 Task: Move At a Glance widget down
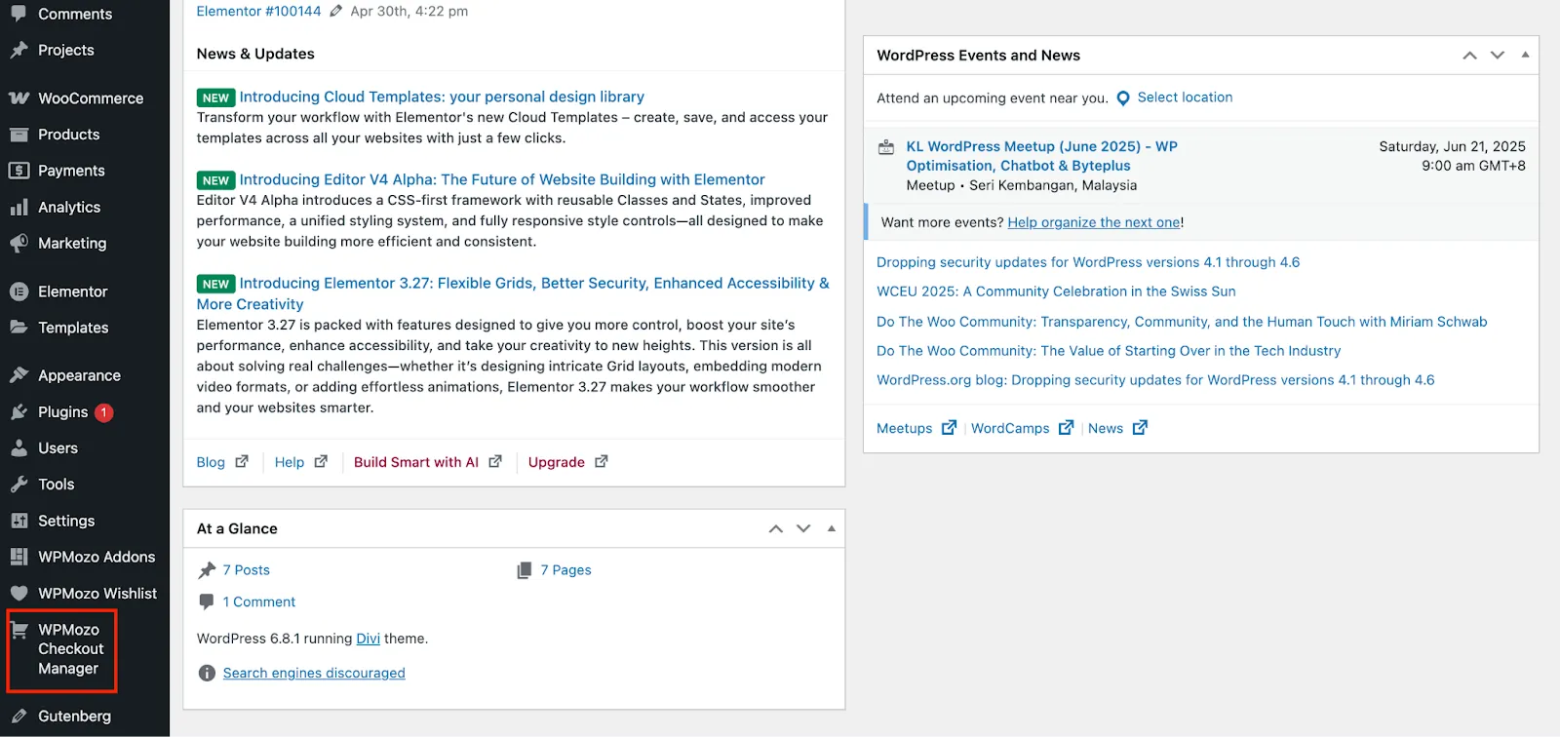point(803,528)
